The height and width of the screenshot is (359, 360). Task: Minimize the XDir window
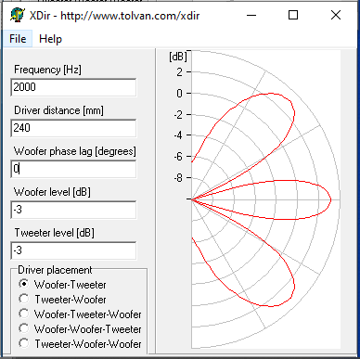click(251, 15)
